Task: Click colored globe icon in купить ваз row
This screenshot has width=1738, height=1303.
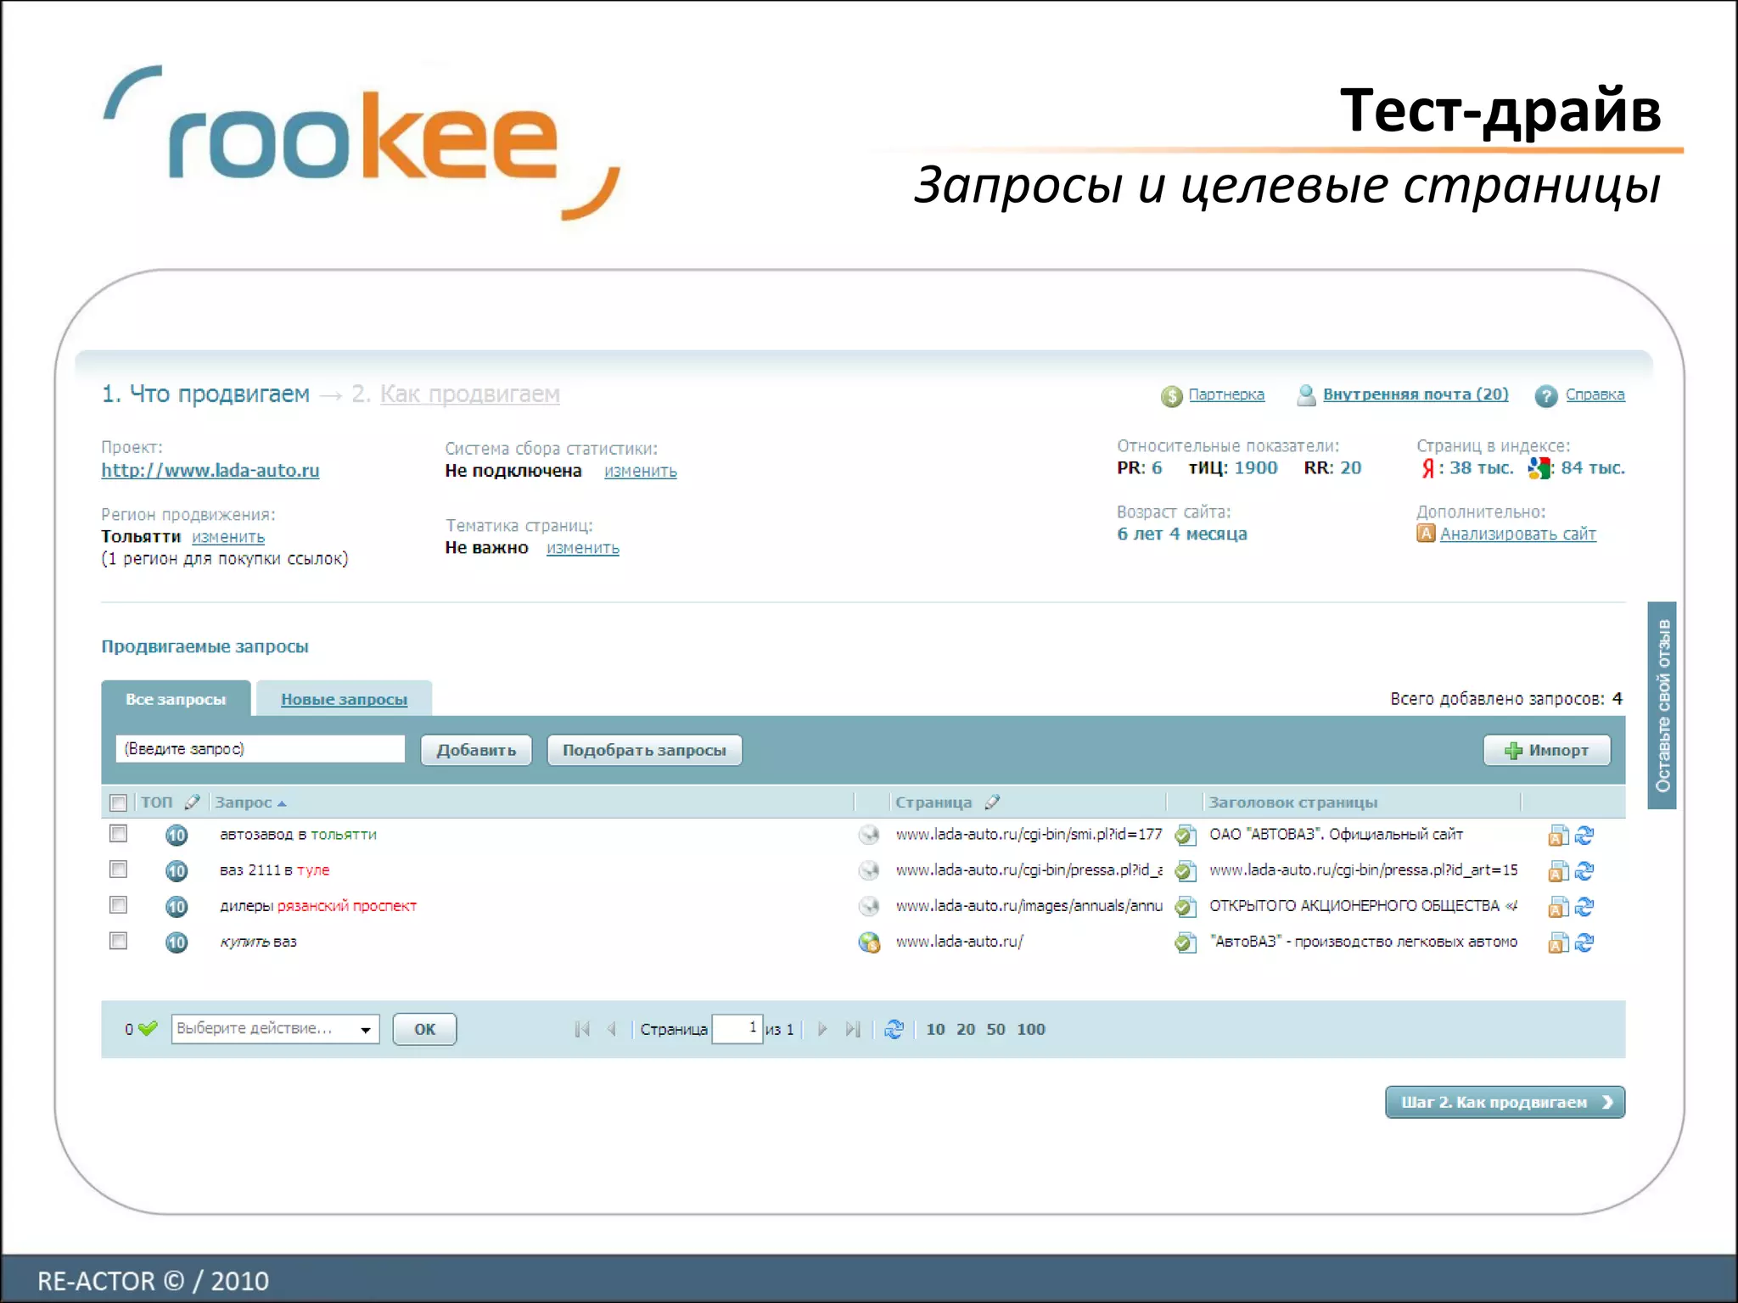Action: (x=869, y=942)
